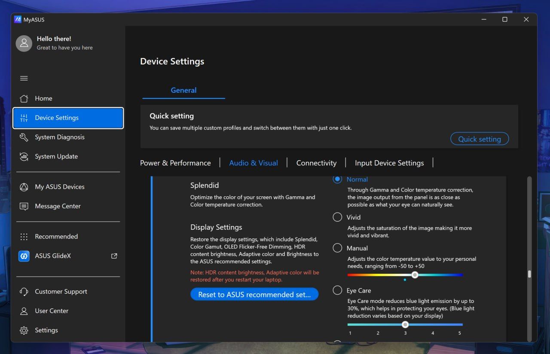Click the Home house icon
The width and height of the screenshot is (550, 354).
(24, 98)
